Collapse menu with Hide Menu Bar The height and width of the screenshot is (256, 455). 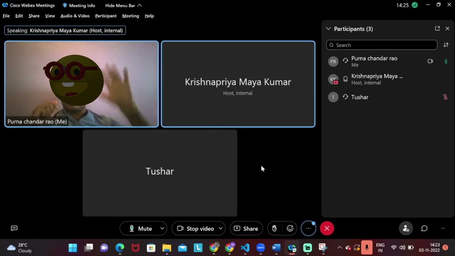[123, 5]
